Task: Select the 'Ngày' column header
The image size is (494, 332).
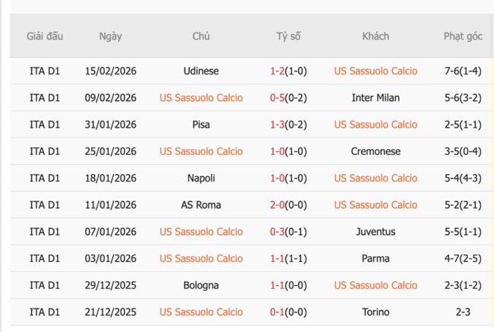Action: click(x=110, y=36)
